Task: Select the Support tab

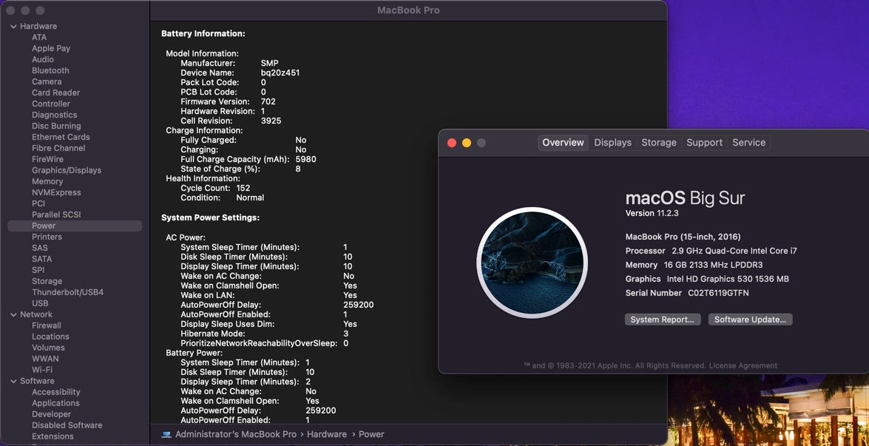Action: [704, 143]
